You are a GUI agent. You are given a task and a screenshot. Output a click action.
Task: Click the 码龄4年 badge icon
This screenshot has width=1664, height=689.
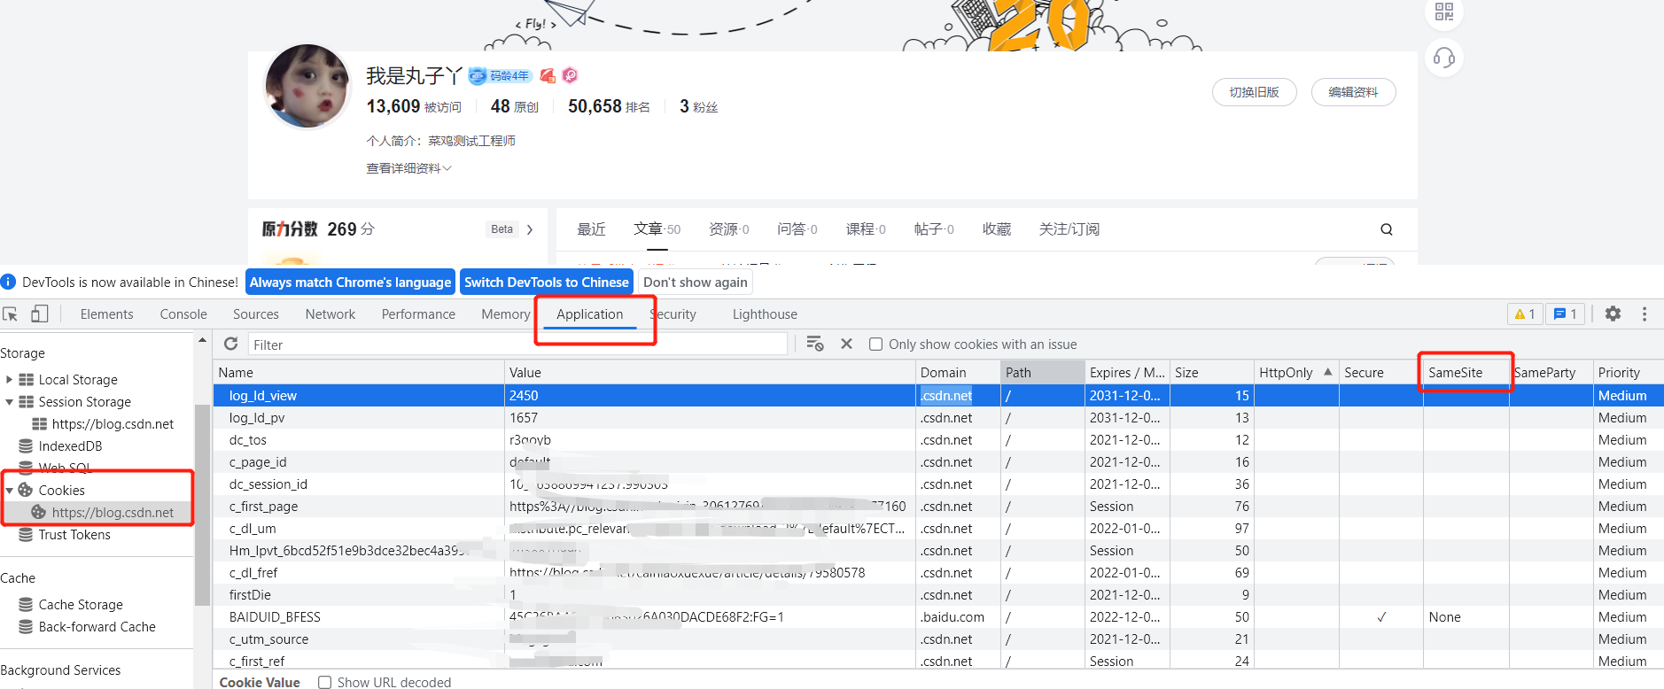500,76
